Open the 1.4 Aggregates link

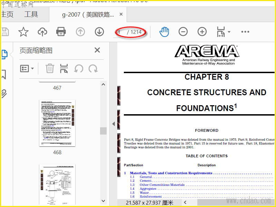(148, 189)
